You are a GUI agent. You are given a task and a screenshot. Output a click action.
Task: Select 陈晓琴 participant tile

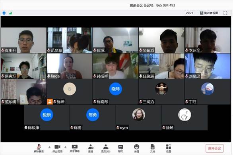(x=116, y=92)
